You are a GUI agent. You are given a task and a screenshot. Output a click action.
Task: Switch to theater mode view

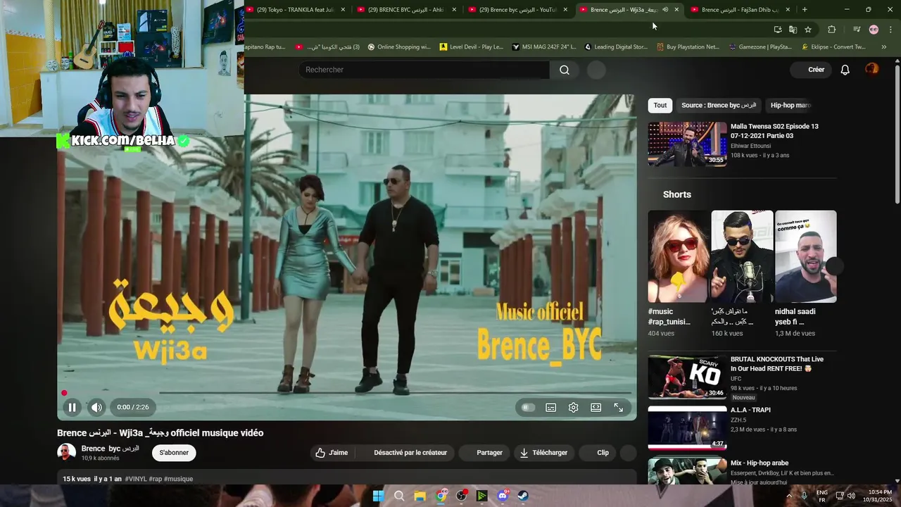pyautogui.click(x=596, y=407)
